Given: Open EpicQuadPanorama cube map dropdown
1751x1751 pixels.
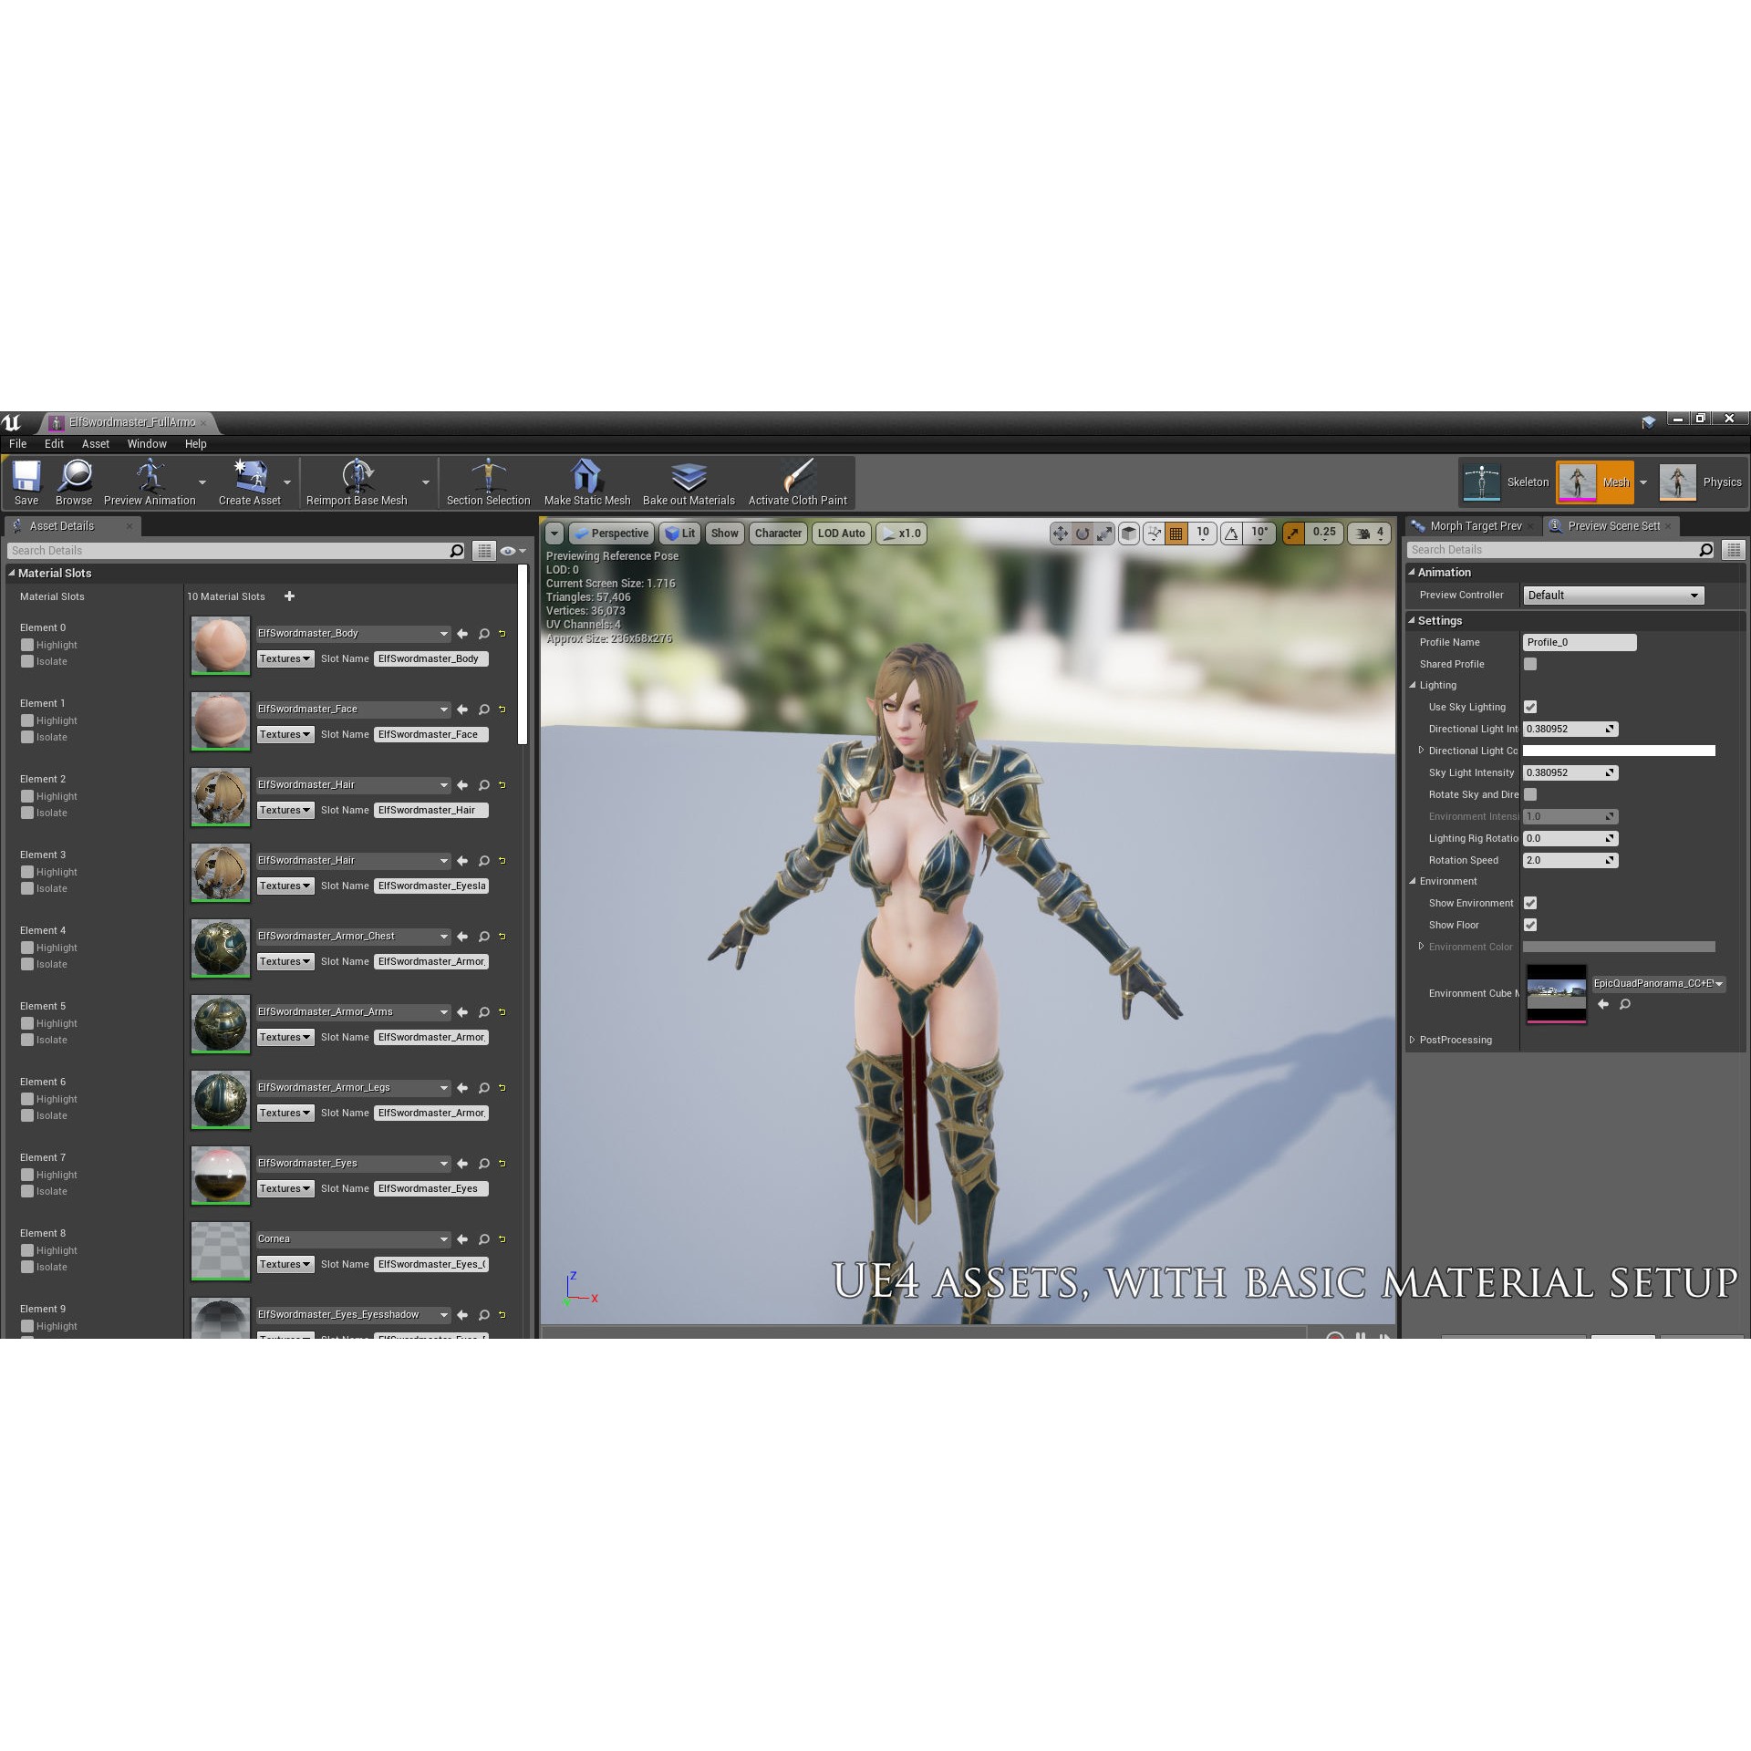Looking at the screenshot, I should 1658,984.
